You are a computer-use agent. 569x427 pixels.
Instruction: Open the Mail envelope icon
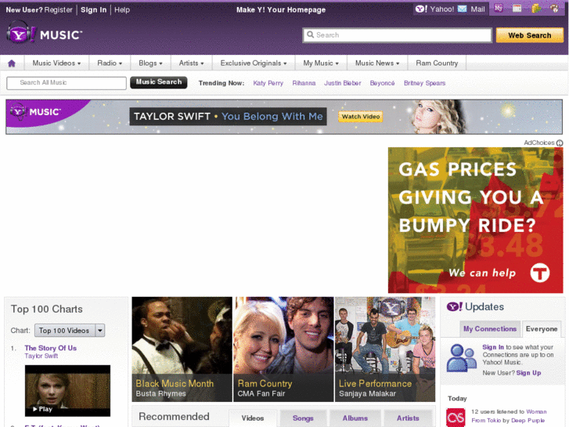tap(462, 9)
